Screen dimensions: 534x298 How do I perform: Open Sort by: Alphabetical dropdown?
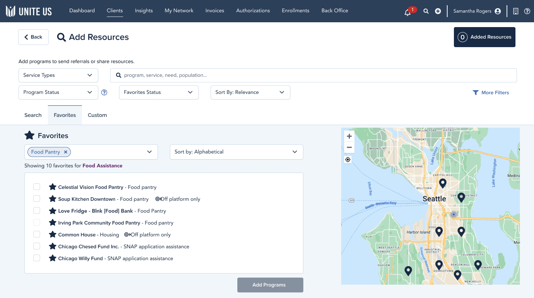[x=237, y=152]
